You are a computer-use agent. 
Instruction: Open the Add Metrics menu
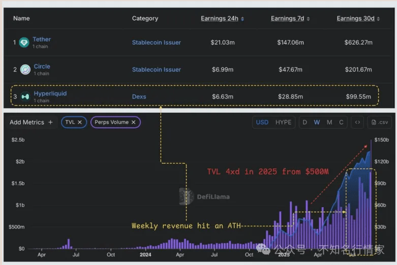[x=32, y=122]
